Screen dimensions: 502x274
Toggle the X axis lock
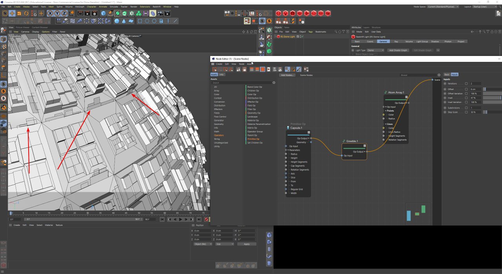(51, 13)
